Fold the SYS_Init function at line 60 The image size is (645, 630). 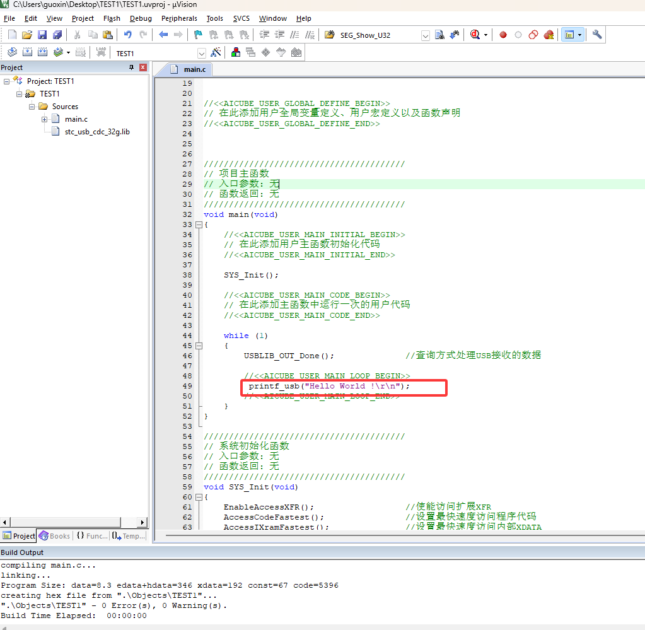click(x=199, y=497)
